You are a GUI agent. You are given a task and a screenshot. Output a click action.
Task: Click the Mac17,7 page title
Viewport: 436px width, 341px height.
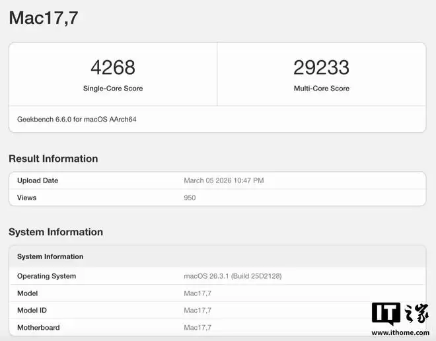pyautogui.click(x=44, y=18)
